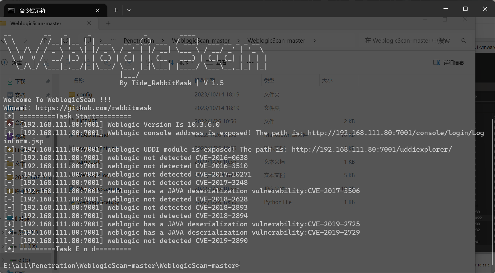Select 此电脑 in the Explorer sidebar
495x273 pixels.
pos(22,219)
